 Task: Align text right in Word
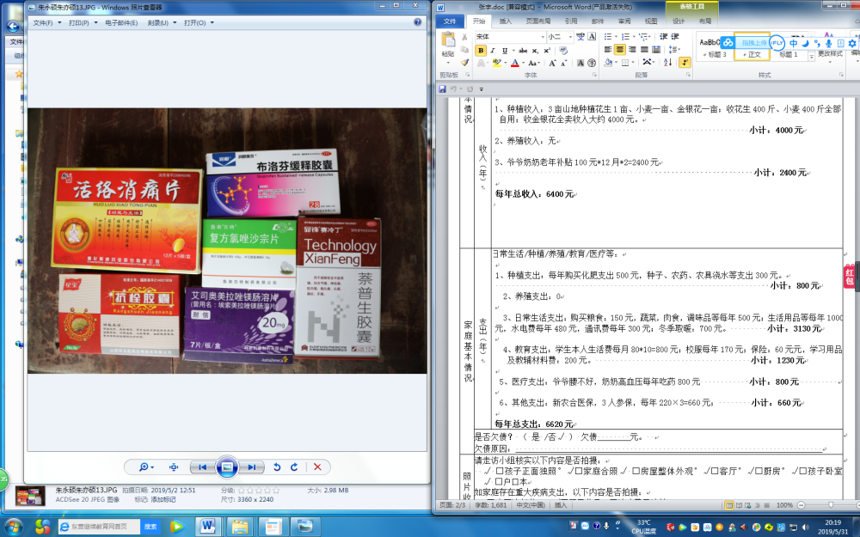tap(632, 50)
